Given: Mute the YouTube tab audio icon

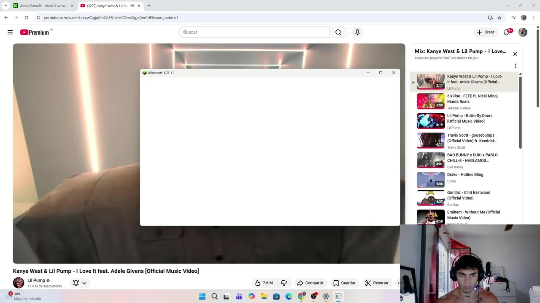Looking at the screenshot, I should 132,6.
